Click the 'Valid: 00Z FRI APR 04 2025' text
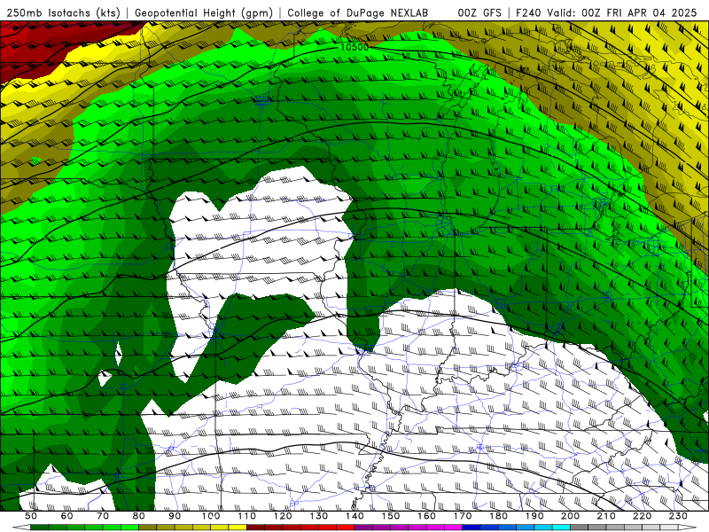 point(622,12)
